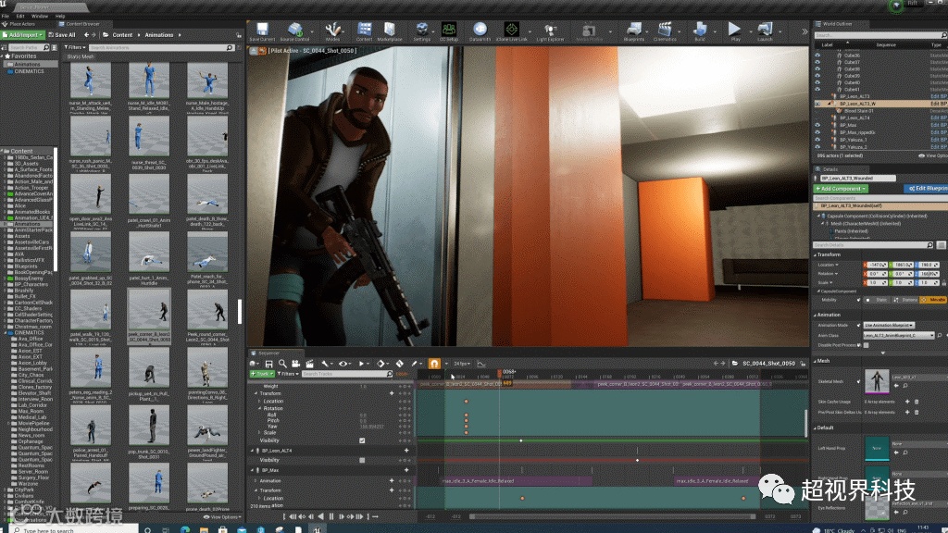948x533 pixels.
Task: Collapse the Rotation track in Sequencer
Action: pos(259,408)
